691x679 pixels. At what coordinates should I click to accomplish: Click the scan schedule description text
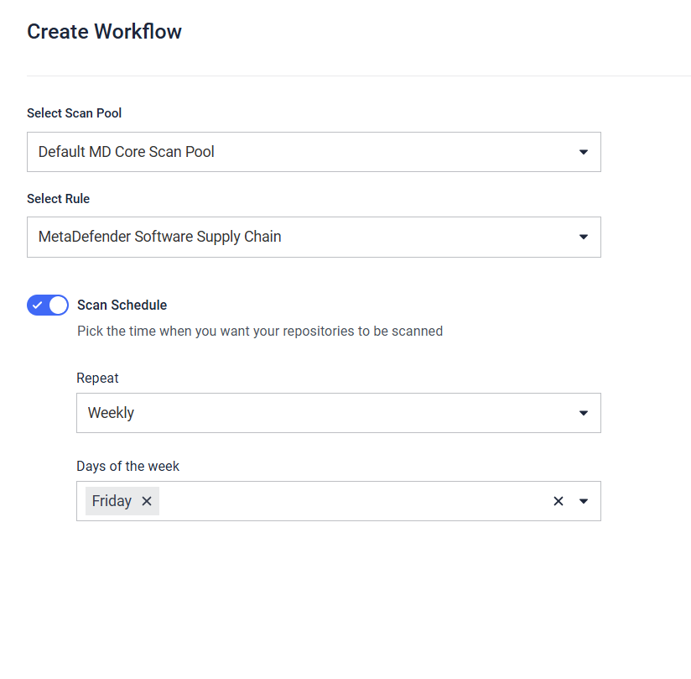(260, 331)
